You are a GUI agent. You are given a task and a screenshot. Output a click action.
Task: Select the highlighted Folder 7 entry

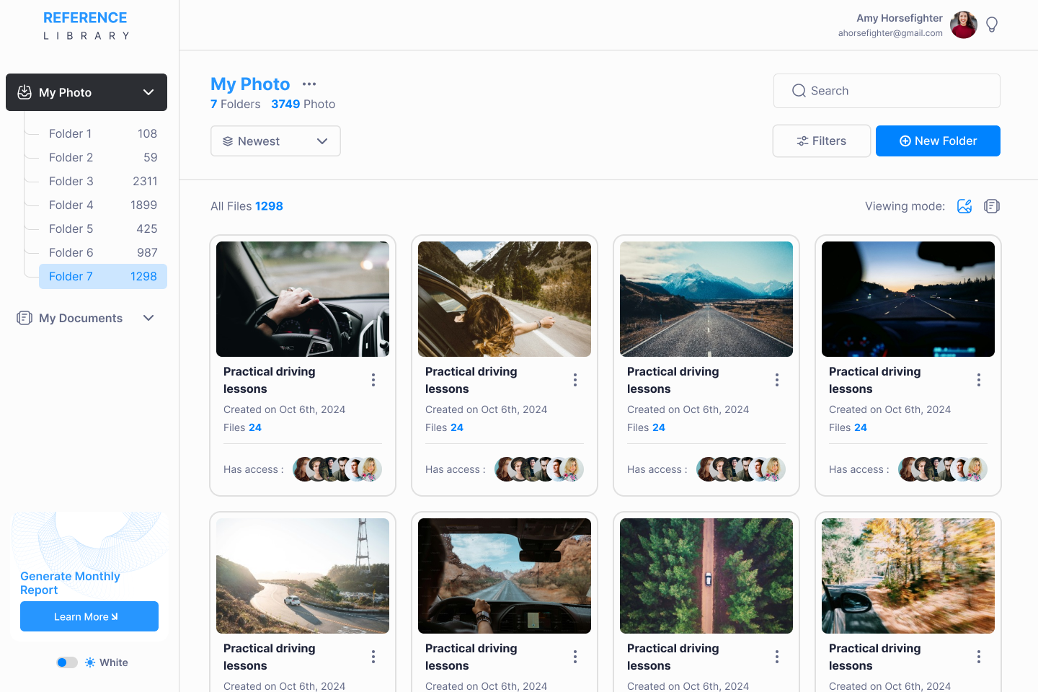point(103,276)
